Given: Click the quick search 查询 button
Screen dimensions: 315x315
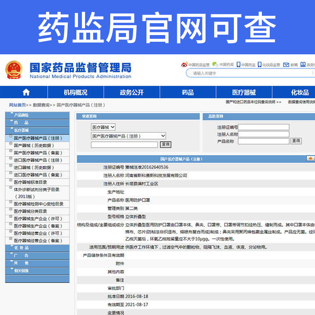Looking at the screenshot, I should click(x=165, y=145).
